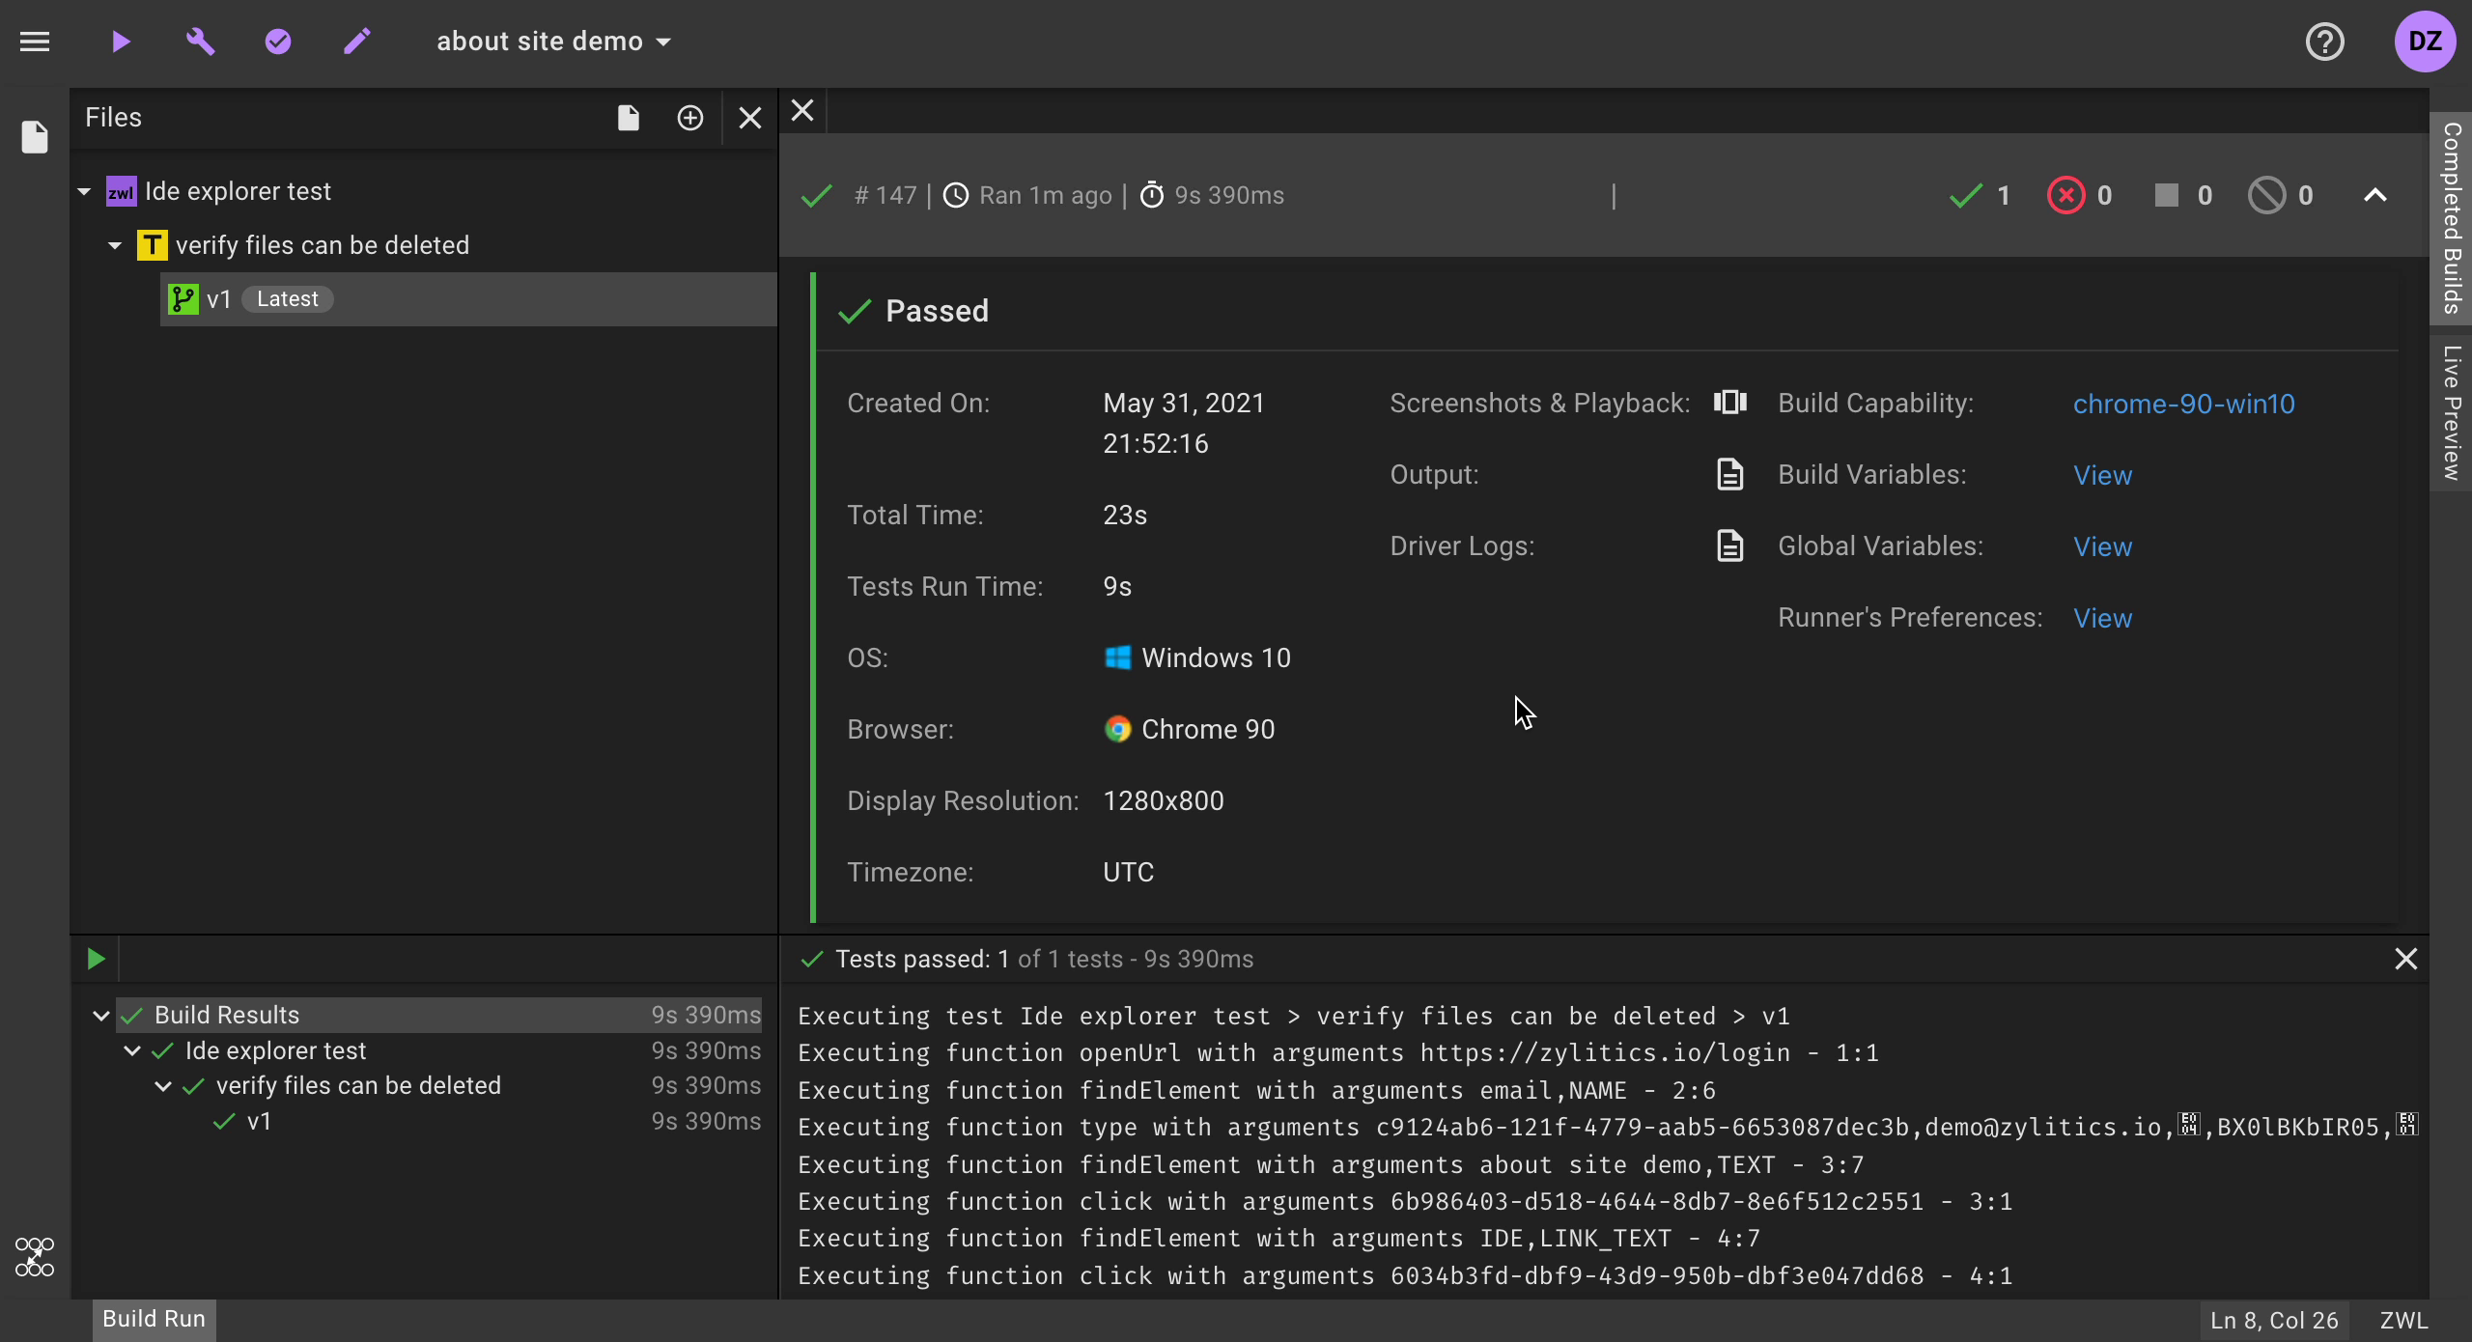Screen dimensions: 2472x1342
Task: View the Build Variables link
Action: 2102,475
